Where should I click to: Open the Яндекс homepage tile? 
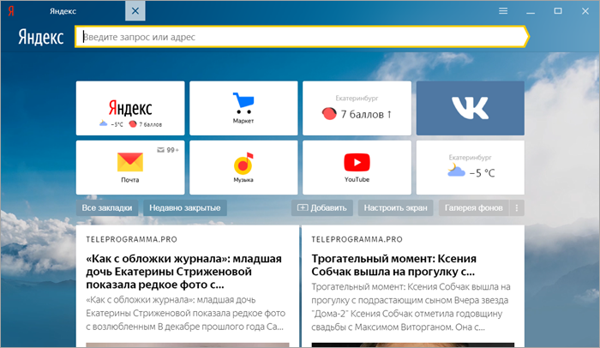(130, 108)
